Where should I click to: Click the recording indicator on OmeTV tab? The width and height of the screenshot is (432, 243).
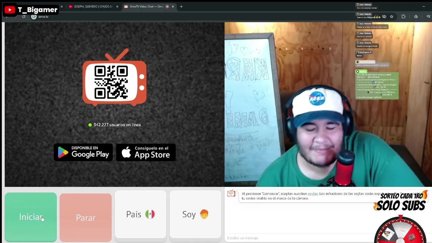tap(167, 6)
